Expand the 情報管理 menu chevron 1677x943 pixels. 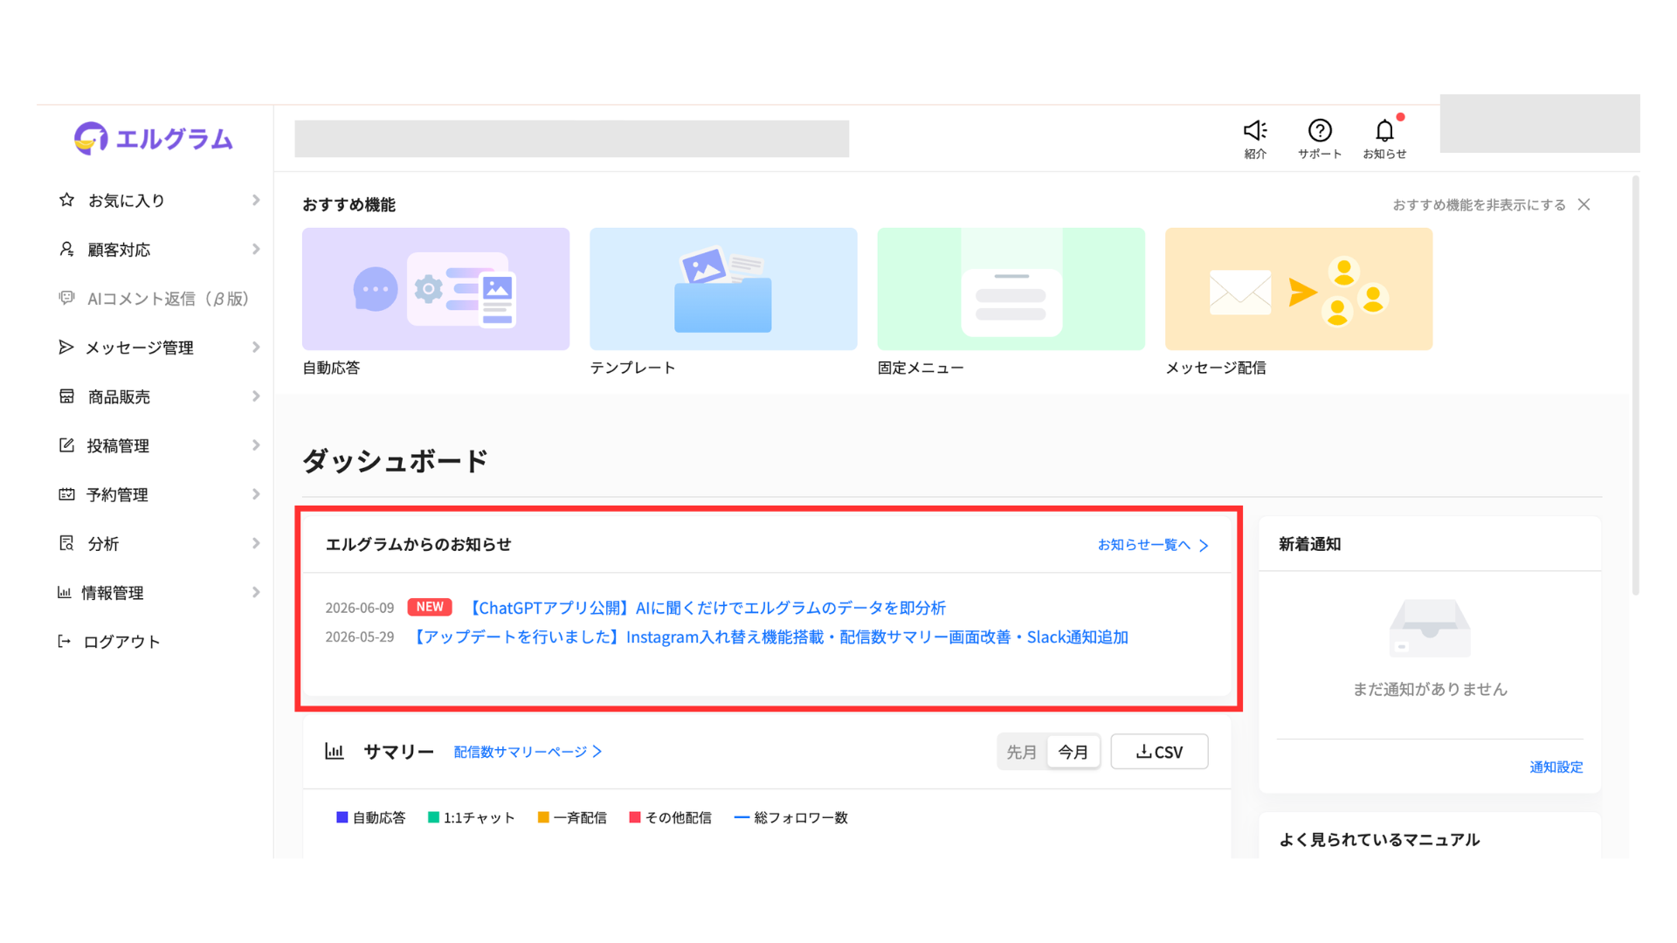(256, 592)
